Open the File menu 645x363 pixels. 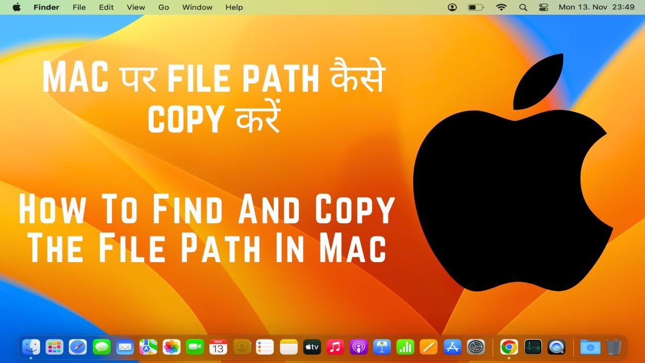(79, 7)
